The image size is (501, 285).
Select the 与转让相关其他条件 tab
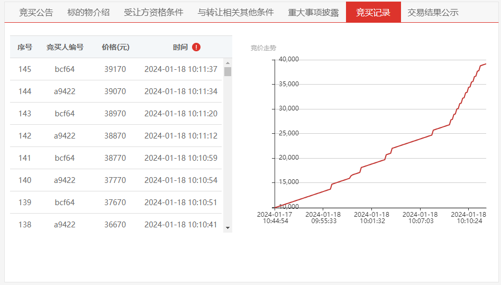(235, 13)
